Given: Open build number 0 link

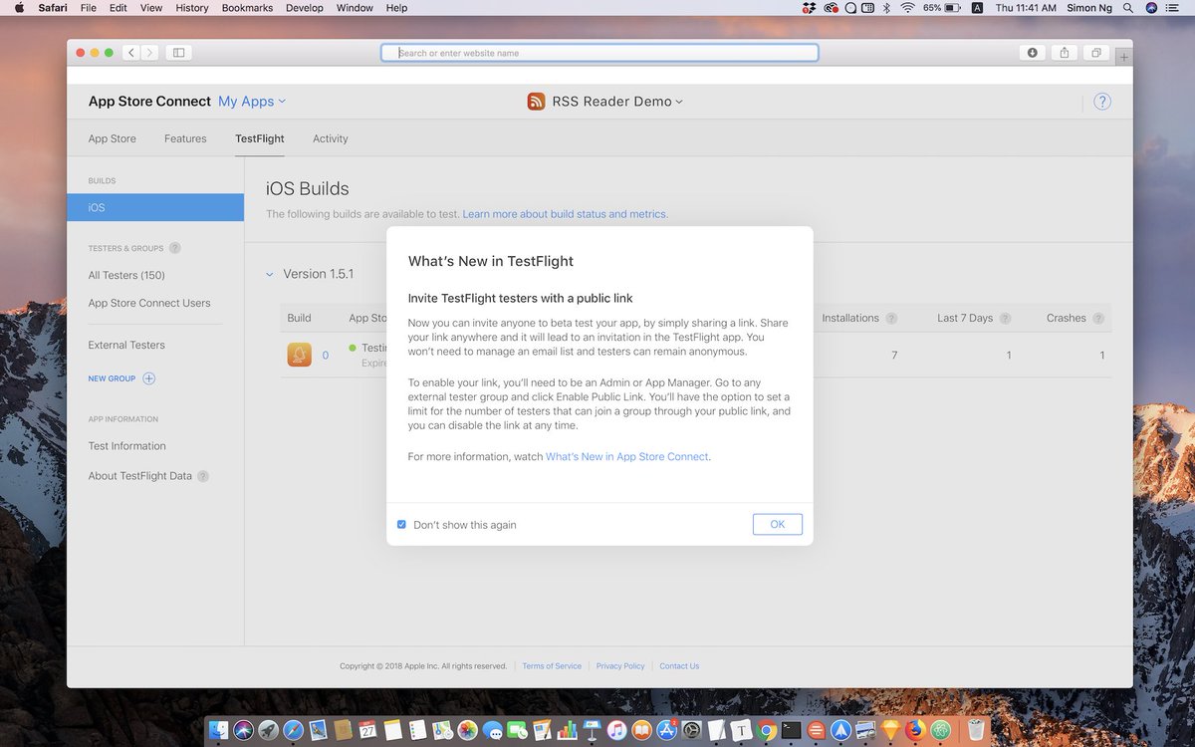Looking at the screenshot, I should tap(326, 356).
